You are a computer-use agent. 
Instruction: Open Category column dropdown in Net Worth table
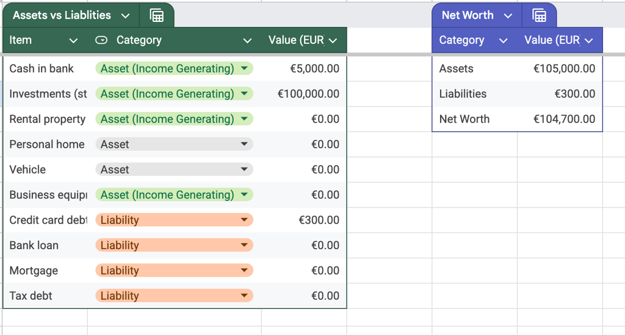[504, 41]
